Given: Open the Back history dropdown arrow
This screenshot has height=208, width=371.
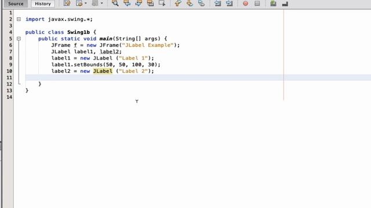Looking at the screenshot, I should (86, 3).
